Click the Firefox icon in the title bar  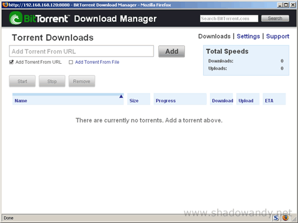(x=6, y=4)
